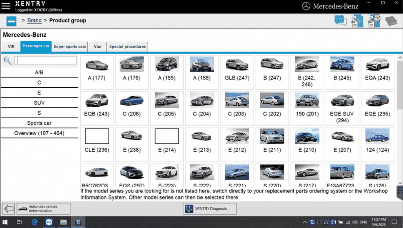Focus the model search input field

click(x=46, y=61)
